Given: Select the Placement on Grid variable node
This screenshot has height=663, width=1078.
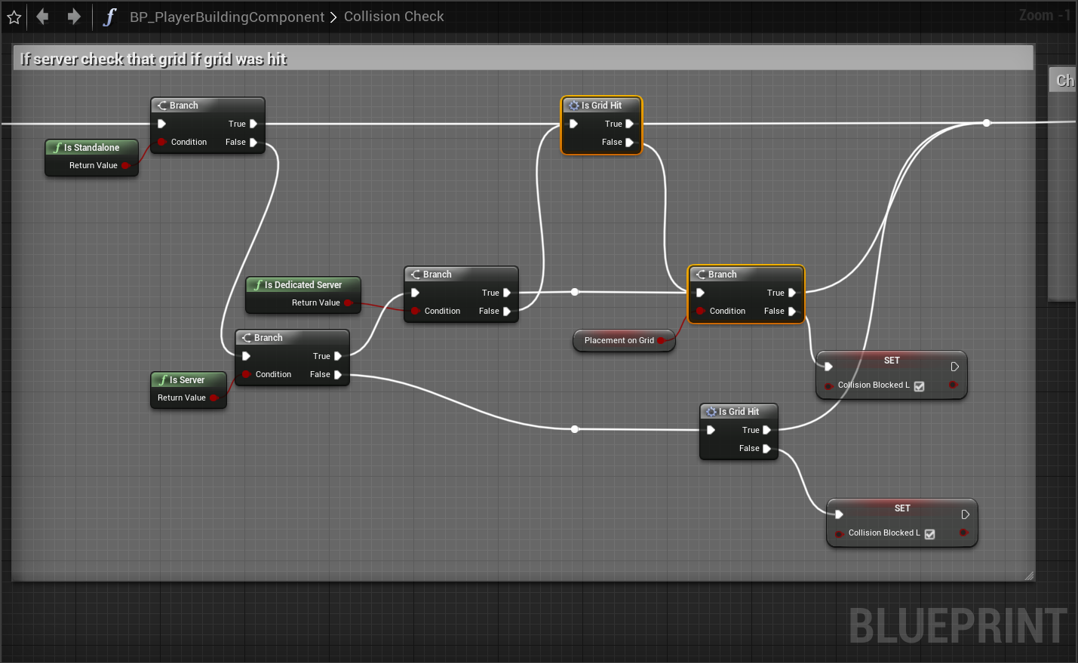Looking at the screenshot, I should pos(619,340).
